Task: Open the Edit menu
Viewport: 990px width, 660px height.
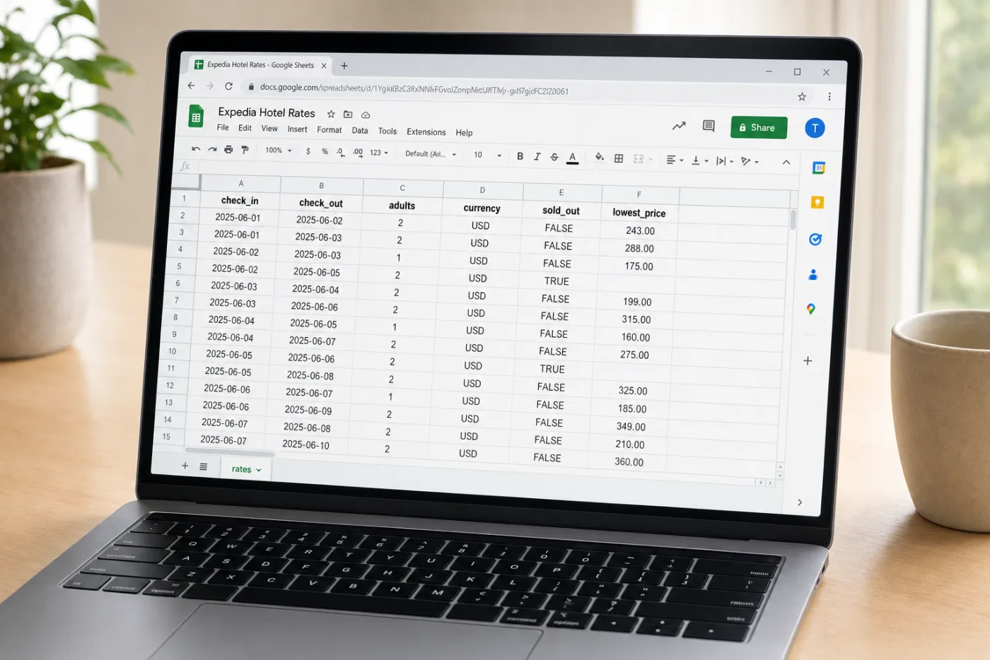Action: click(245, 128)
